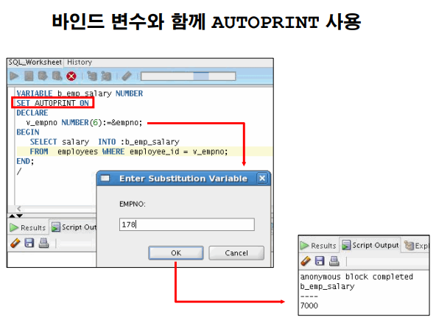Print output with the printer icon
This screenshot has width=436, height=320.
[x=43, y=243]
